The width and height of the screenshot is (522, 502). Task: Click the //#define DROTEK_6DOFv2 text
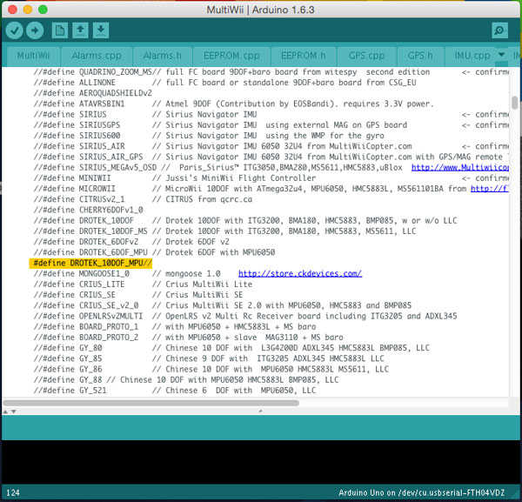click(86, 242)
